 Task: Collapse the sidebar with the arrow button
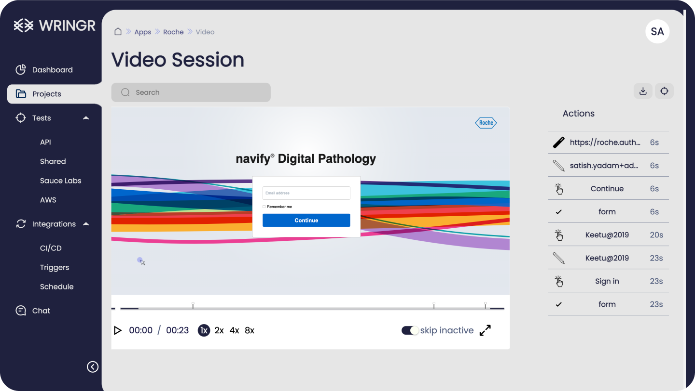(x=93, y=367)
